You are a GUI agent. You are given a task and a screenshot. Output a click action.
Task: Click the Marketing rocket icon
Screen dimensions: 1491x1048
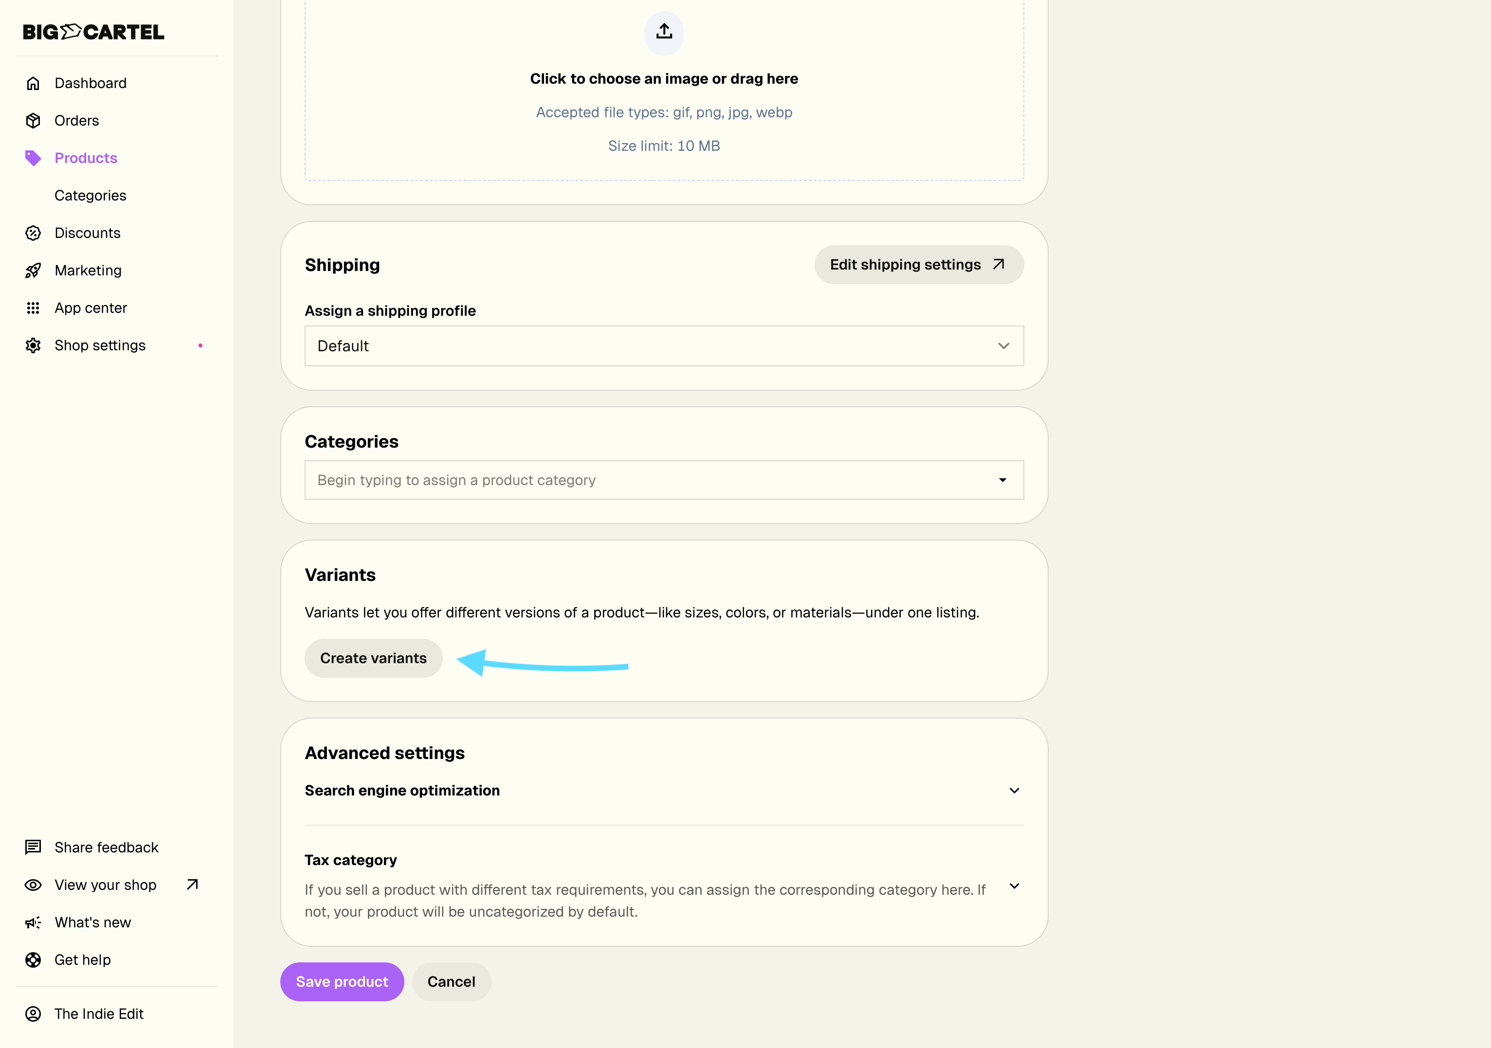click(x=33, y=271)
